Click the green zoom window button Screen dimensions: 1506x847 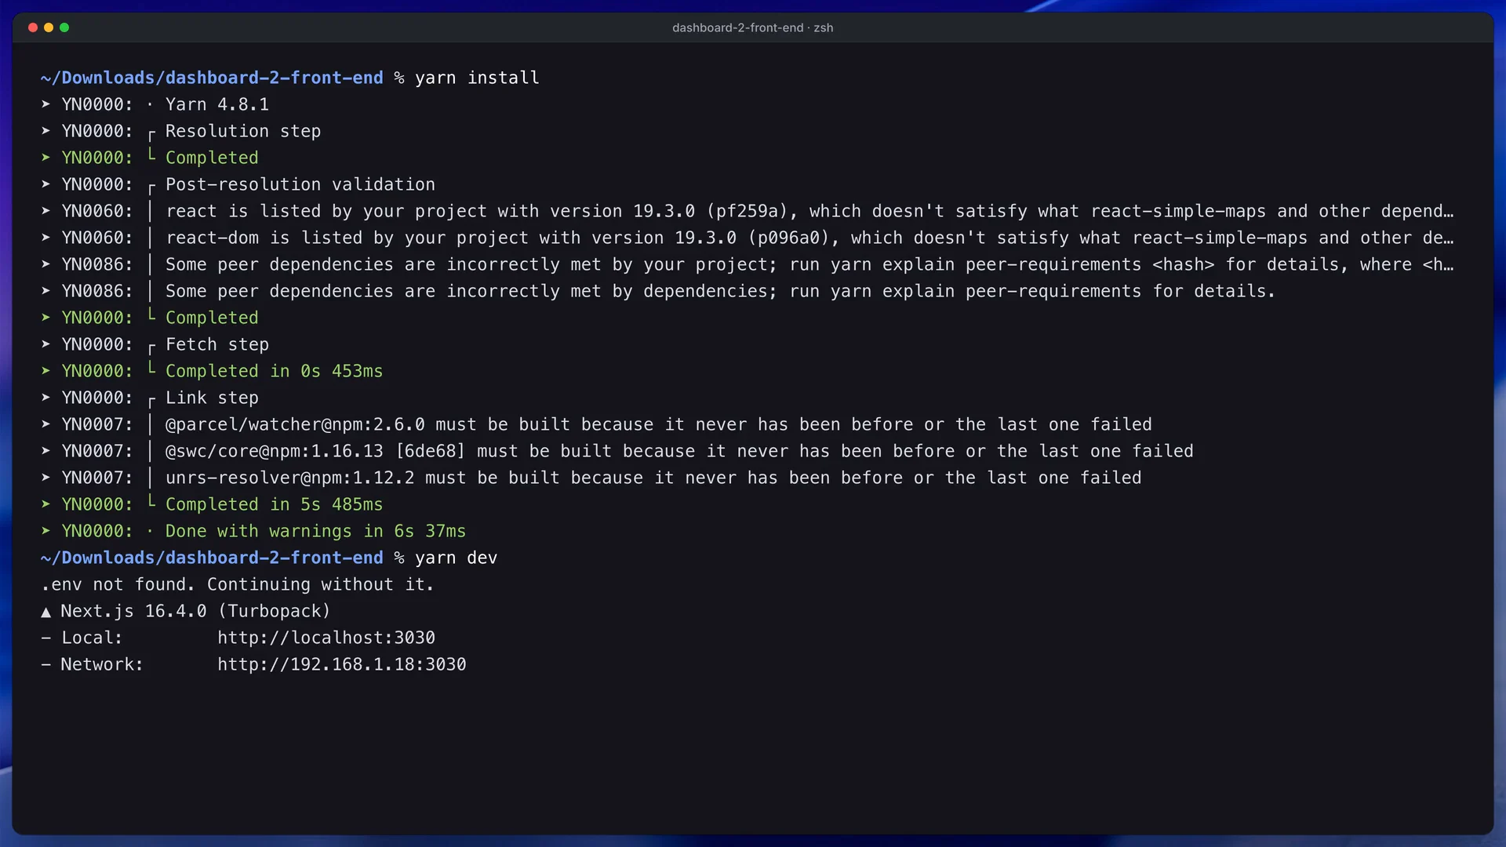coord(64,27)
